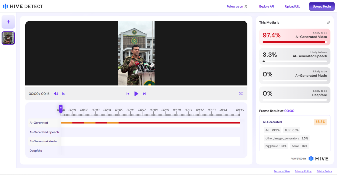Open the Explore API link
337x175 pixels.
(266, 6)
